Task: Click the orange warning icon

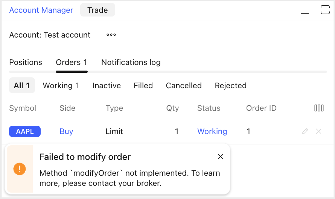Action: (20, 169)
